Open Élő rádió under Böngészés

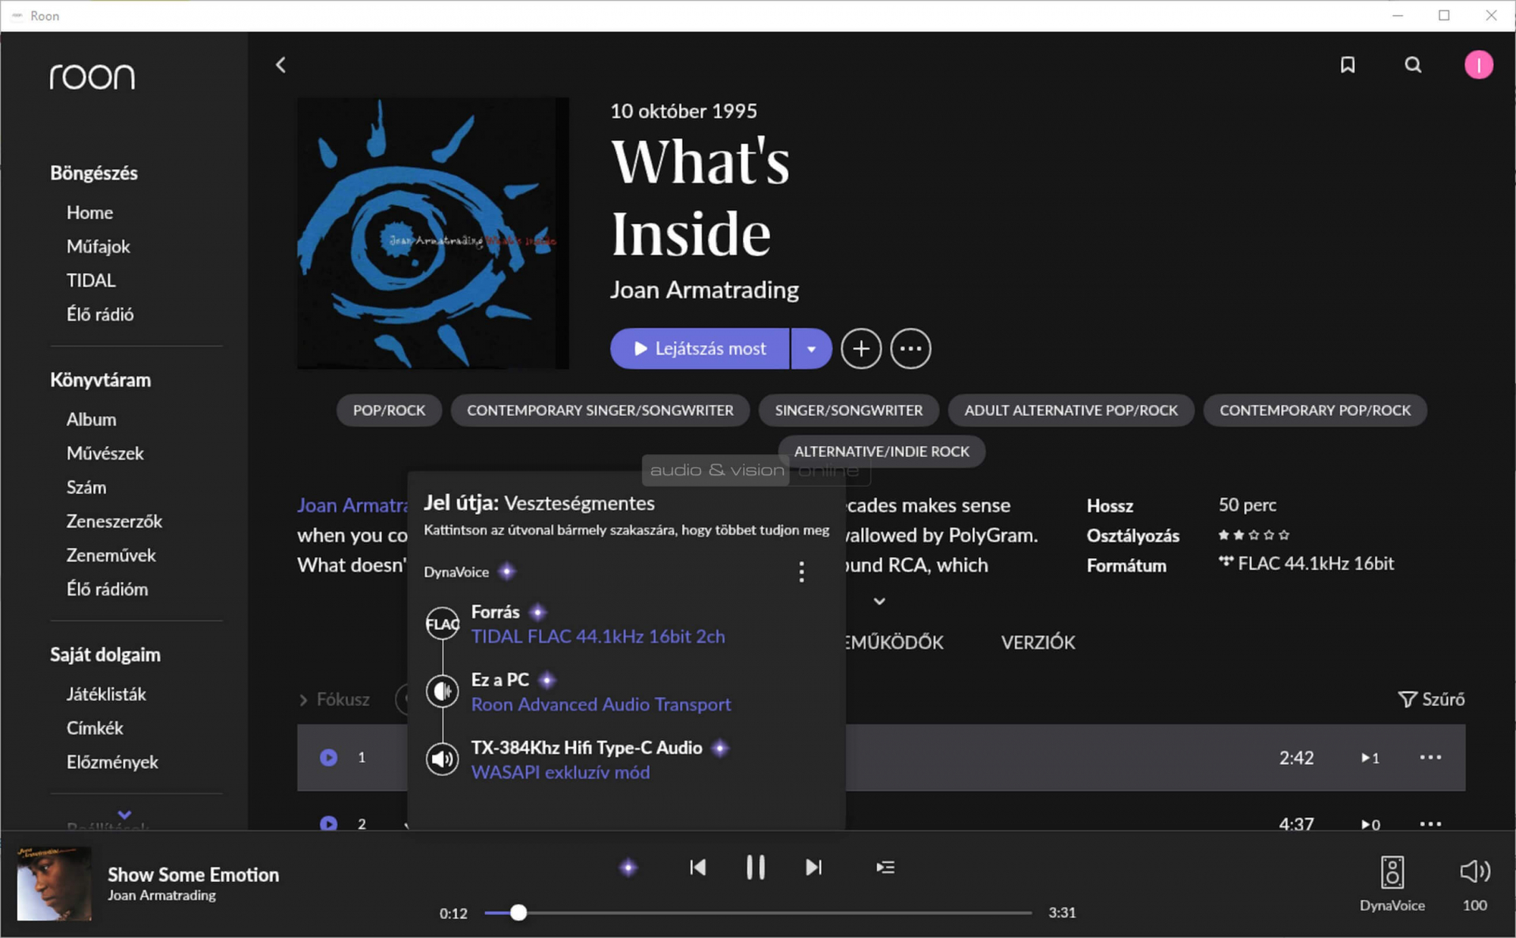(x=100, y=314)
